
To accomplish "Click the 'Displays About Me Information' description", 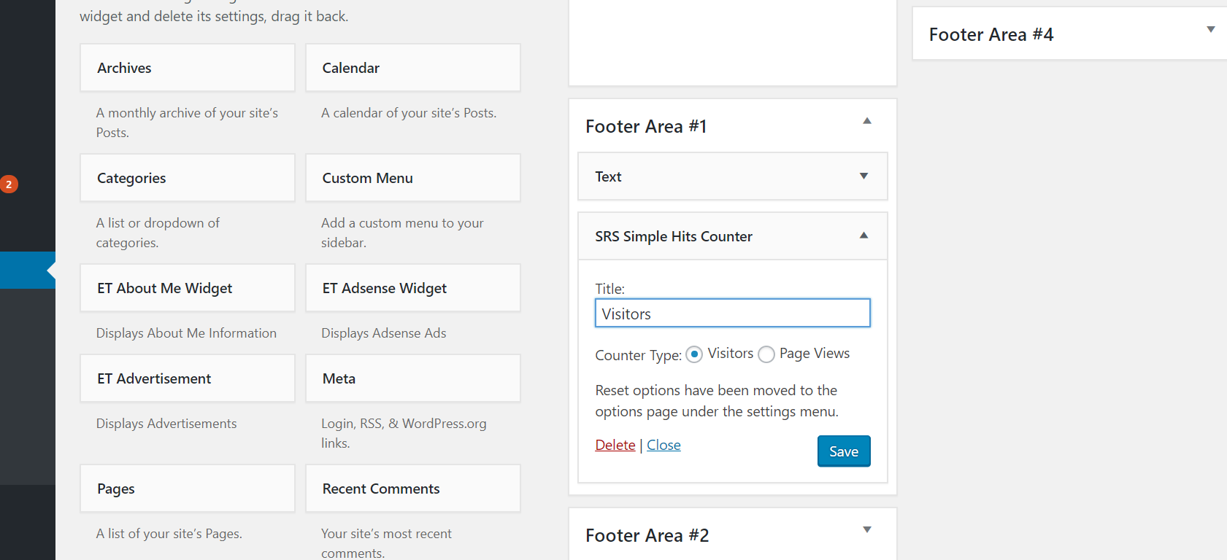I will (x=186, y=333).
